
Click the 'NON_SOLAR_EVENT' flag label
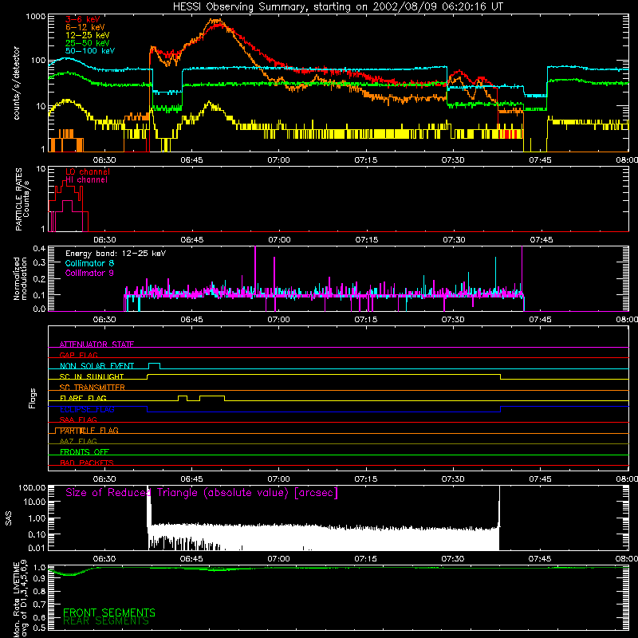[x=96, y=366]
